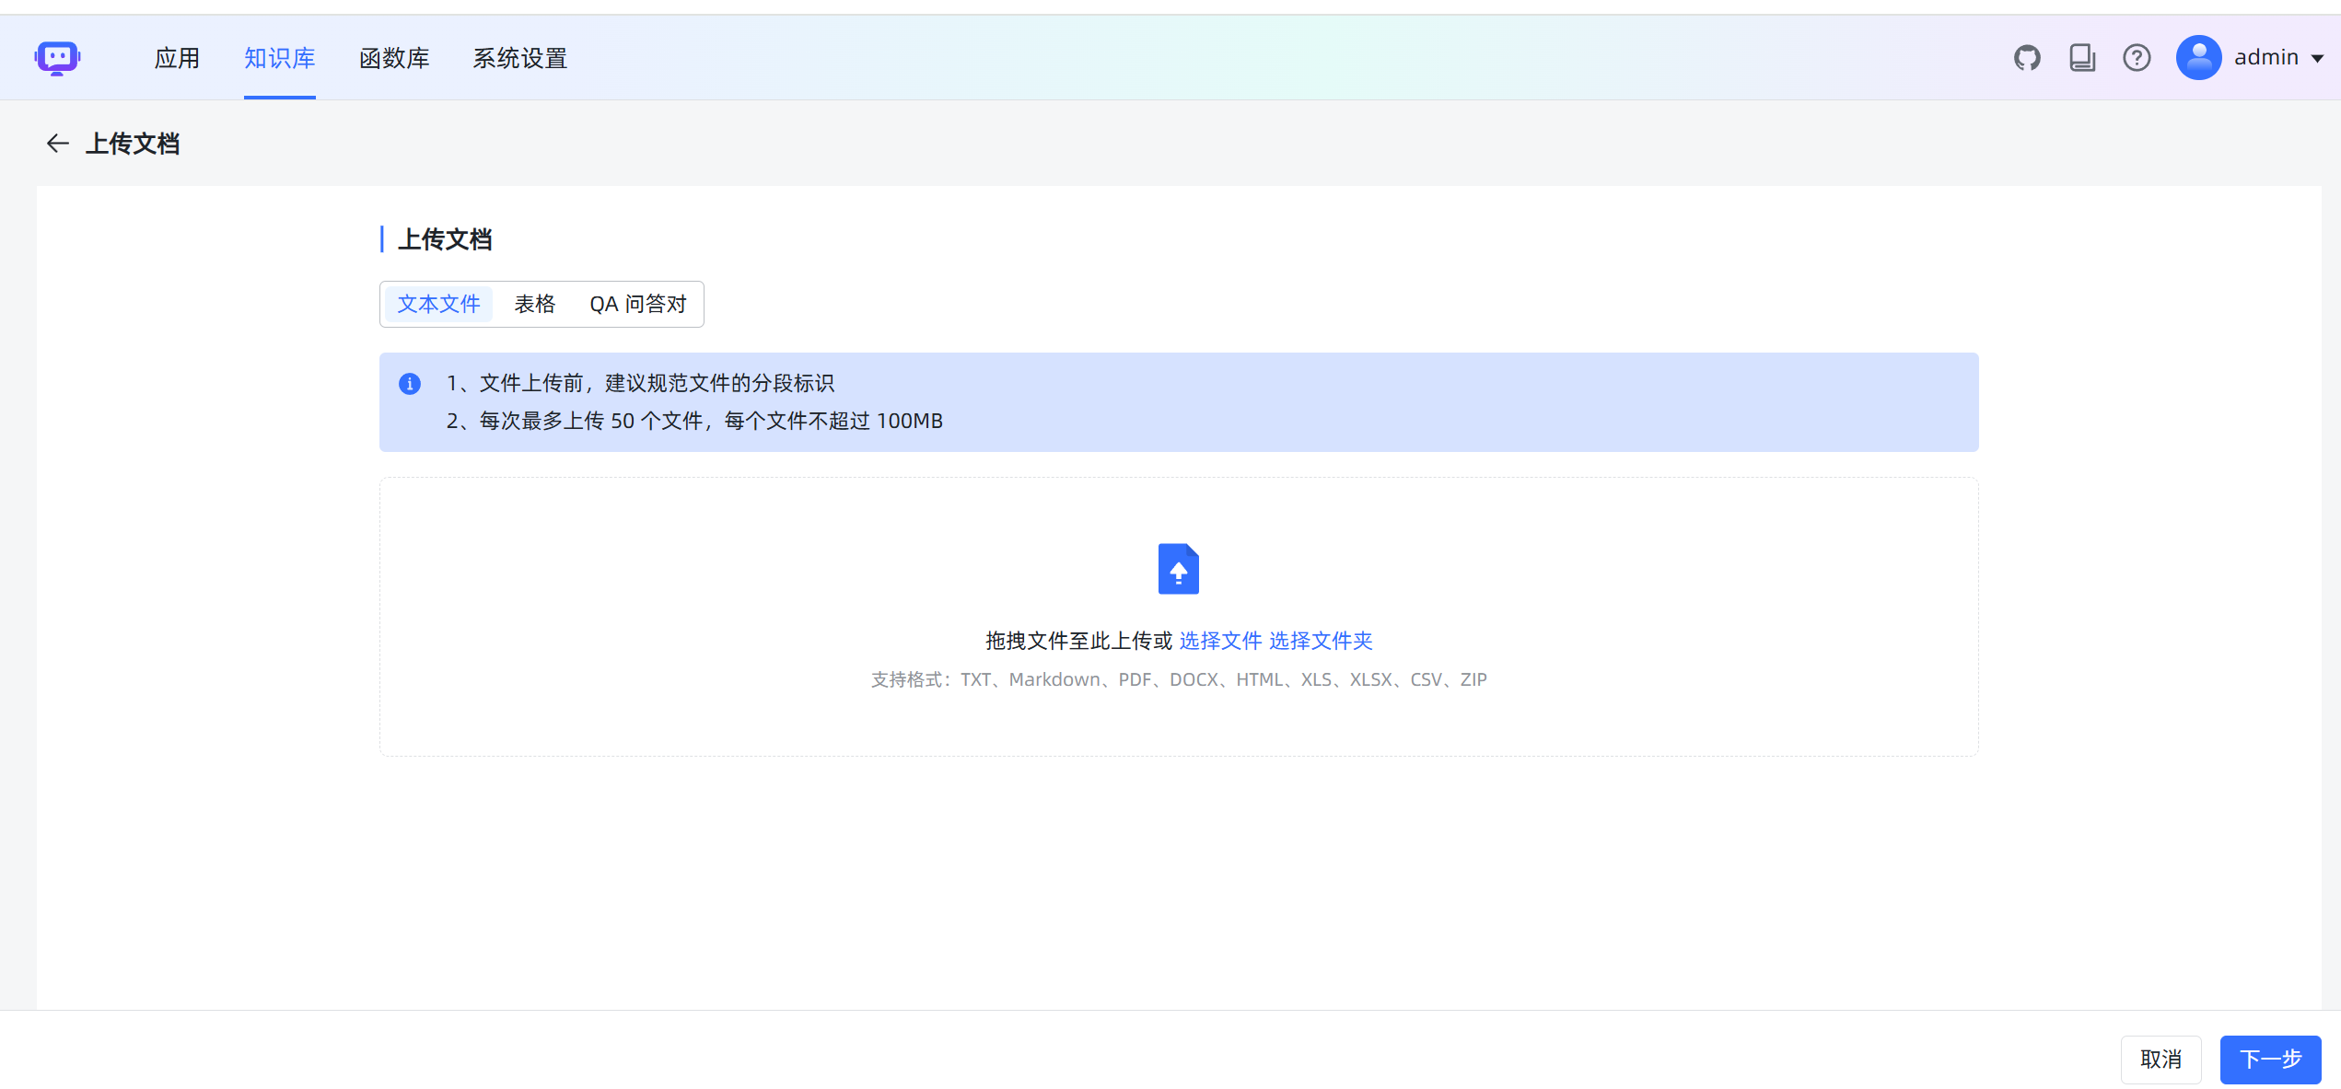The width and height of the screenshot is (2341, 1089).
Task: Click the first tip about 分段标识
Action: tap(640, 383)
